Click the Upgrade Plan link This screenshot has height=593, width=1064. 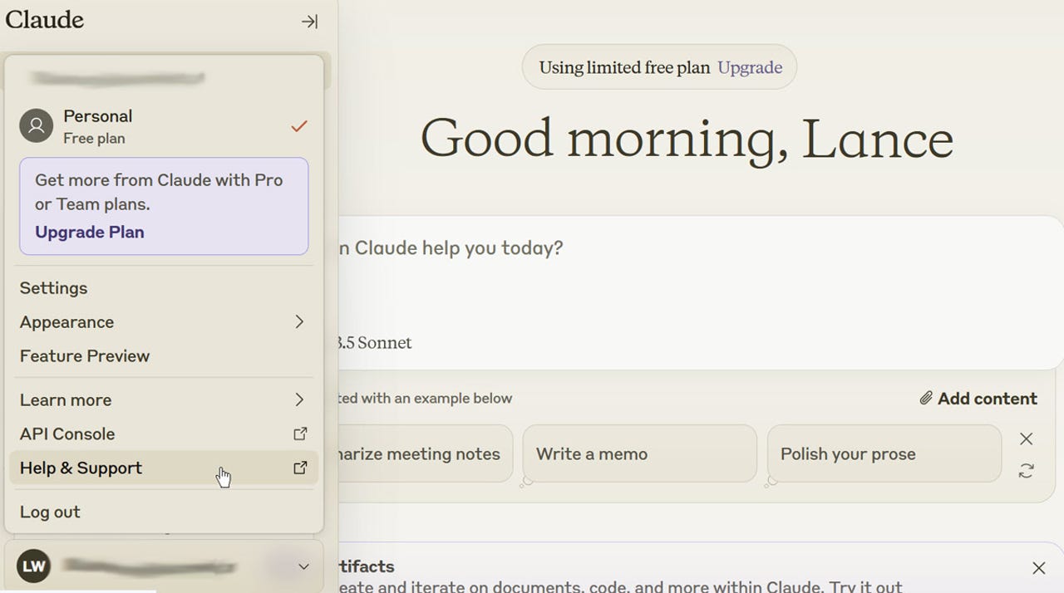(x=89, y=232)
